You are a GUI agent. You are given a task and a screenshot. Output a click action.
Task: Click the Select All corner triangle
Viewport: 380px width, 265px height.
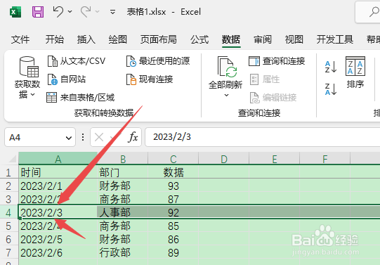point(13,159)
